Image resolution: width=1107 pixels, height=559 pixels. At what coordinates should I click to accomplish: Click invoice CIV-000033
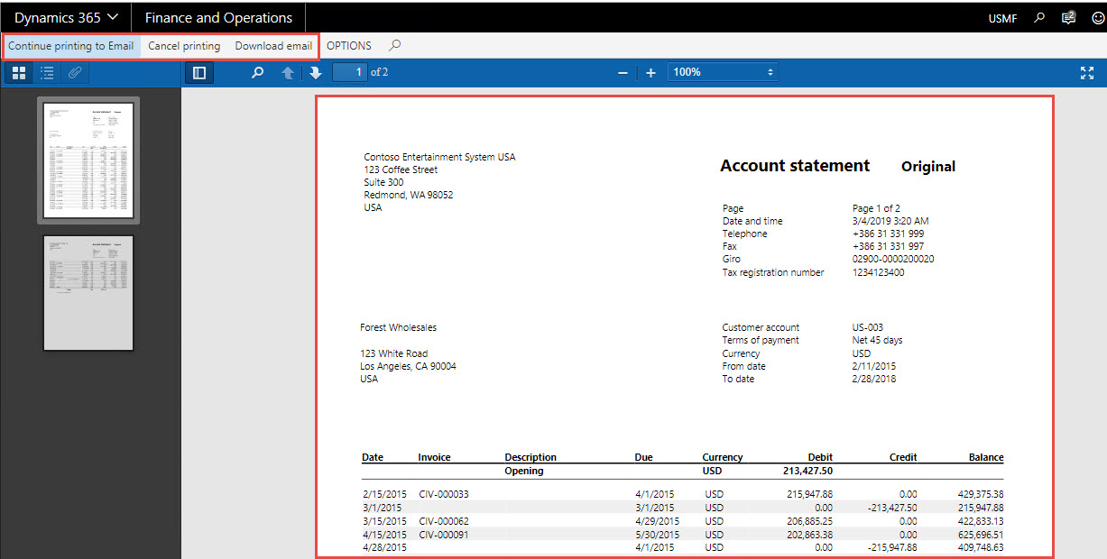tap(444, 494)
